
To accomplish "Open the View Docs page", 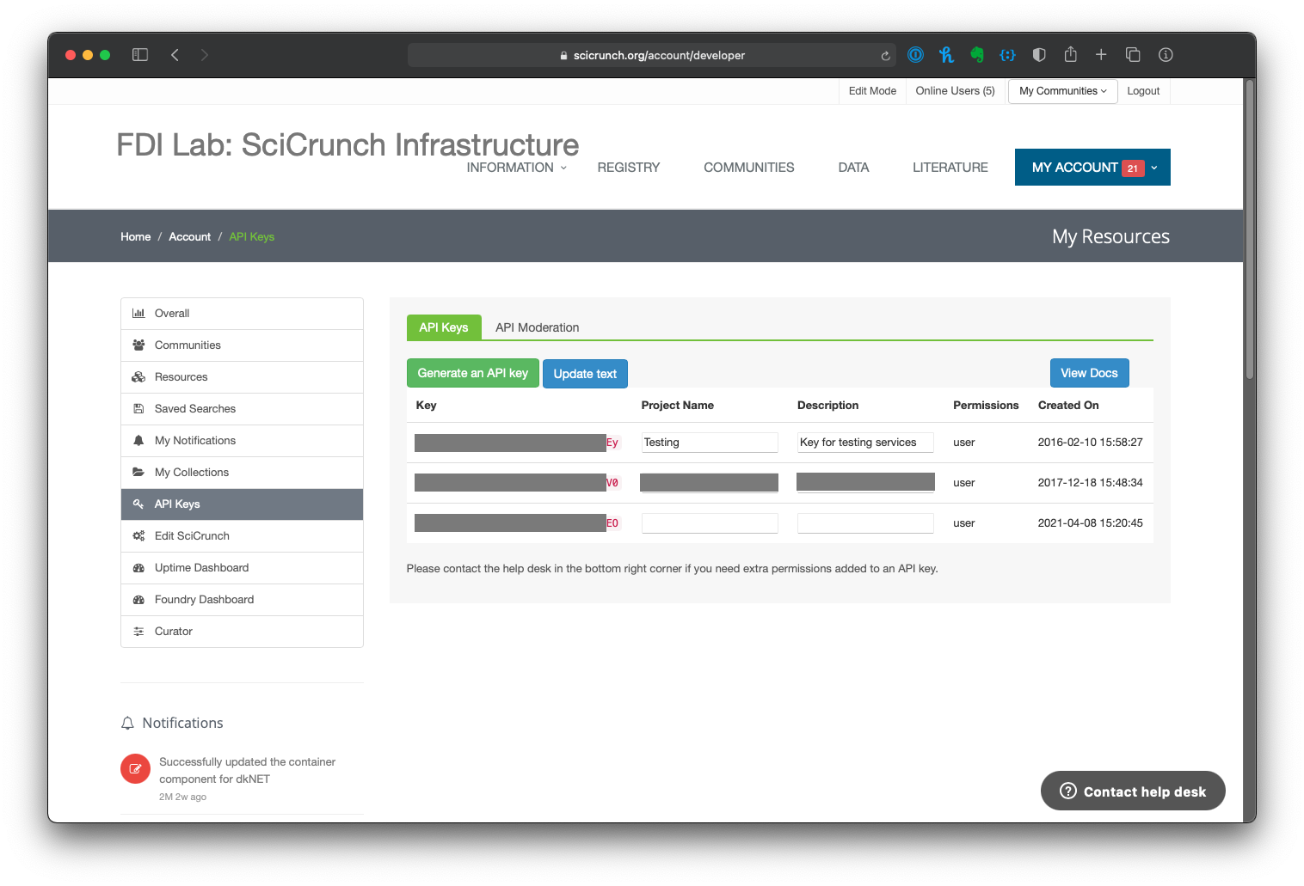I will coord(1089,372).
